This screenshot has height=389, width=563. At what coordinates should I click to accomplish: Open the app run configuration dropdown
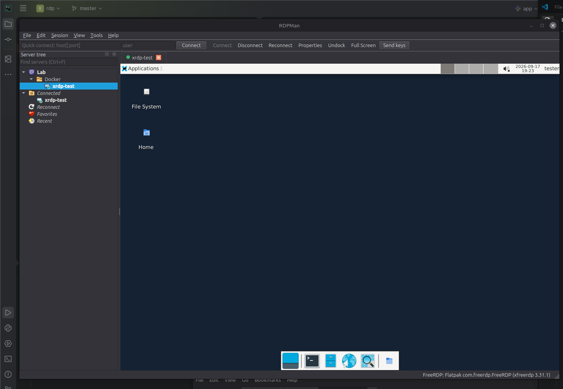click(x=526, y=8)
